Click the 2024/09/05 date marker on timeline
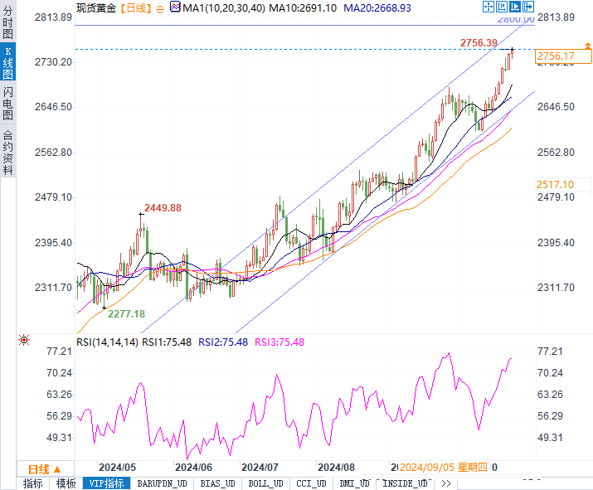The image size is (593, 490). point(427,467)
